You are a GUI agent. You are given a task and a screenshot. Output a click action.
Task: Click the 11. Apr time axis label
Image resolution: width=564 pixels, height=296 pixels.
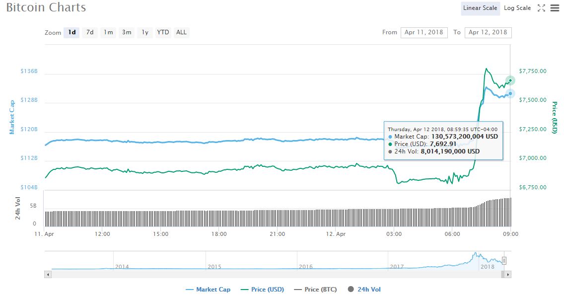coord(44,234)
